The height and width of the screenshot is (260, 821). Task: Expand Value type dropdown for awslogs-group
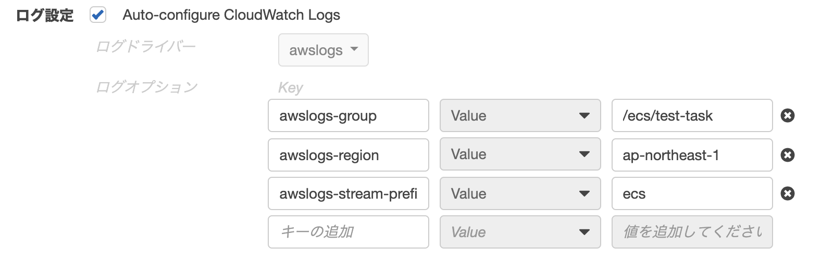pos(520,115)
